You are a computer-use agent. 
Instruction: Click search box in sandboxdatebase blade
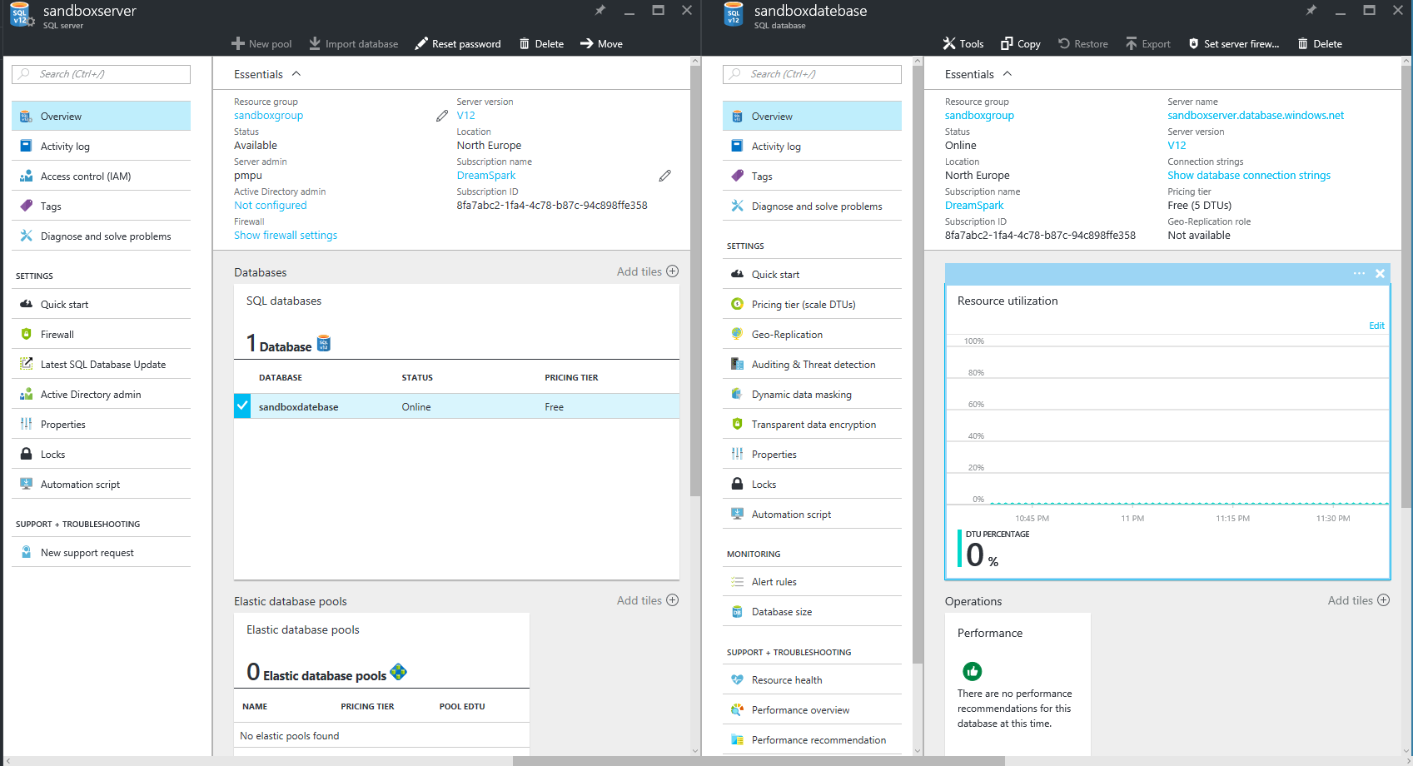tap(812, 74)
